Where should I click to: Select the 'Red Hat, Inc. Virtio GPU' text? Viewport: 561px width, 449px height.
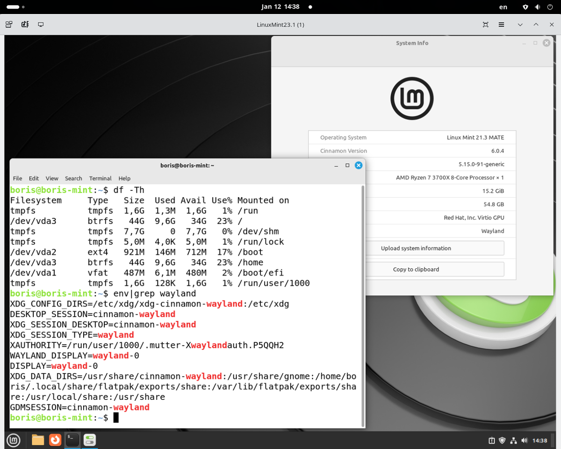[x=474, y=217]
